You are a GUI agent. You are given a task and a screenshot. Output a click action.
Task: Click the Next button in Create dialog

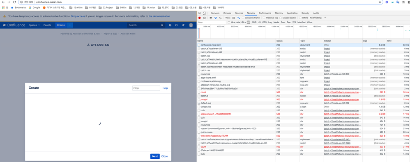(x=155, y=156)
